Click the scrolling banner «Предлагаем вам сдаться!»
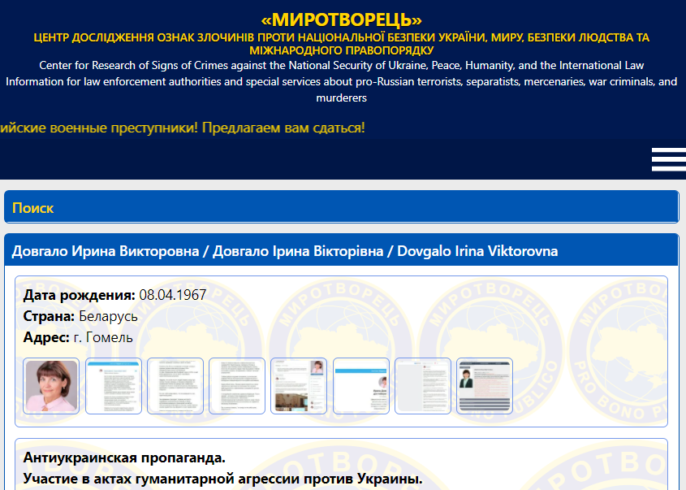The width and height of the screenshot is (686, 490). pos(183,127)
